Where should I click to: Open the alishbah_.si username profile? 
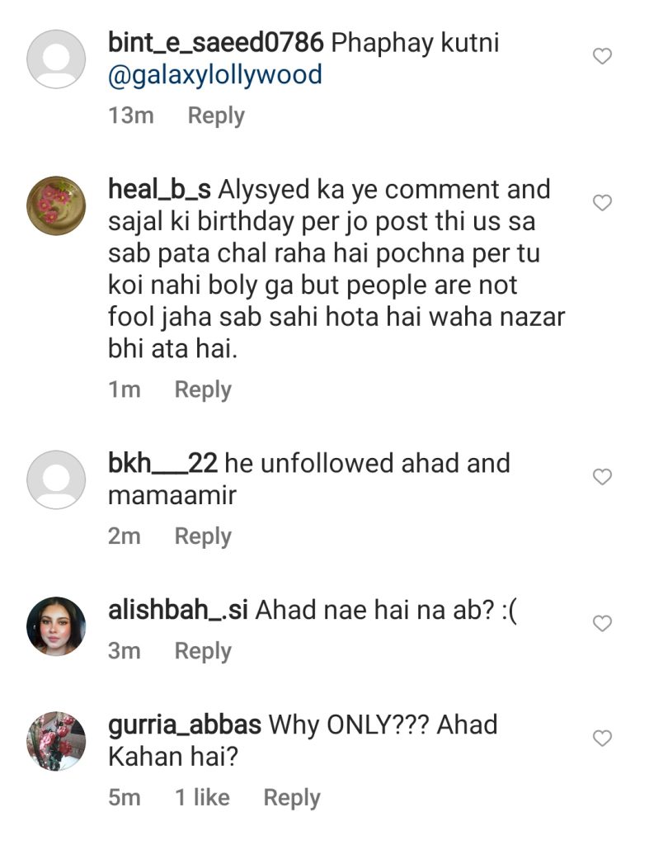(x=177, y=611)
